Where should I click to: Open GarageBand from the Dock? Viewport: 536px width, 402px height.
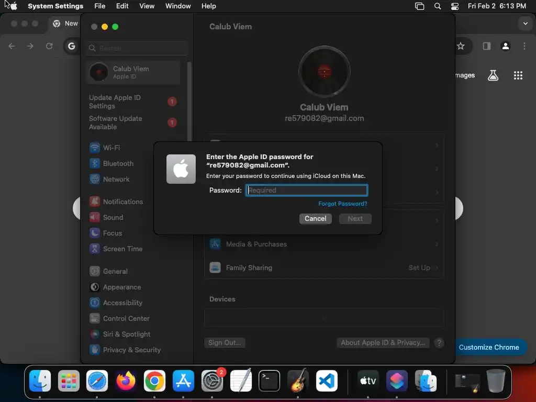tap(298, 381)
